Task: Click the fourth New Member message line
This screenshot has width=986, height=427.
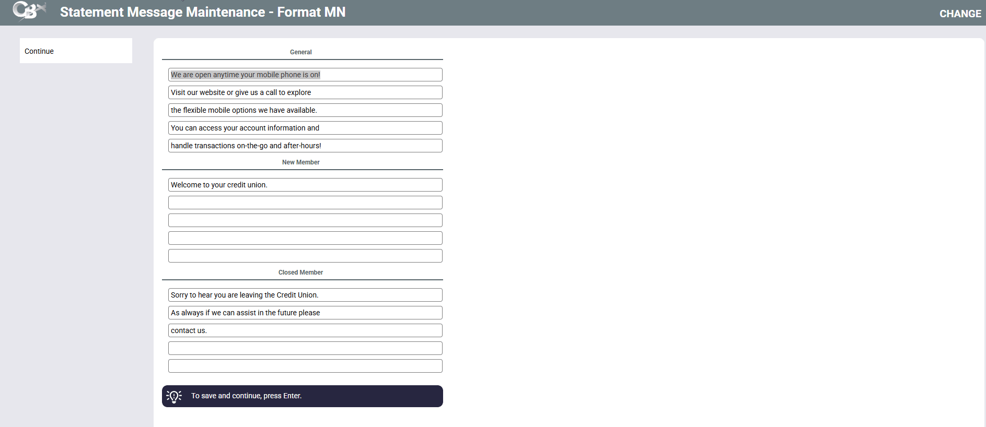Action: click(x=305, y=238)
